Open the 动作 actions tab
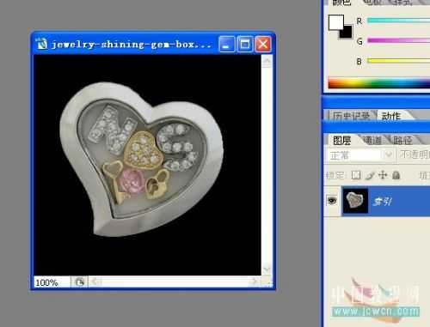Image resolution: width=430 pixels, height=327 pixels. tap(390, 116)
